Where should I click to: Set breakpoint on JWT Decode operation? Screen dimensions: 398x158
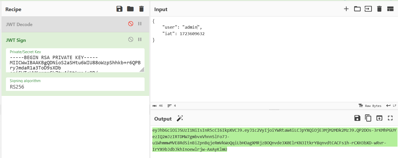(x=140, y=24)
